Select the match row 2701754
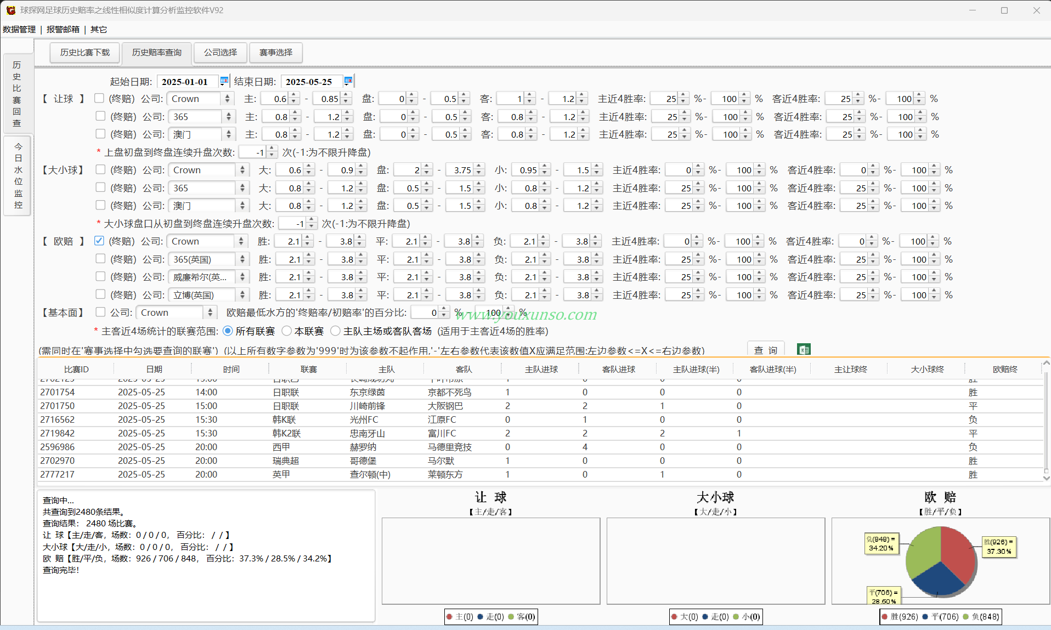Image resolution: width=1051 pixels, height=630 pixels. [540, 392]
